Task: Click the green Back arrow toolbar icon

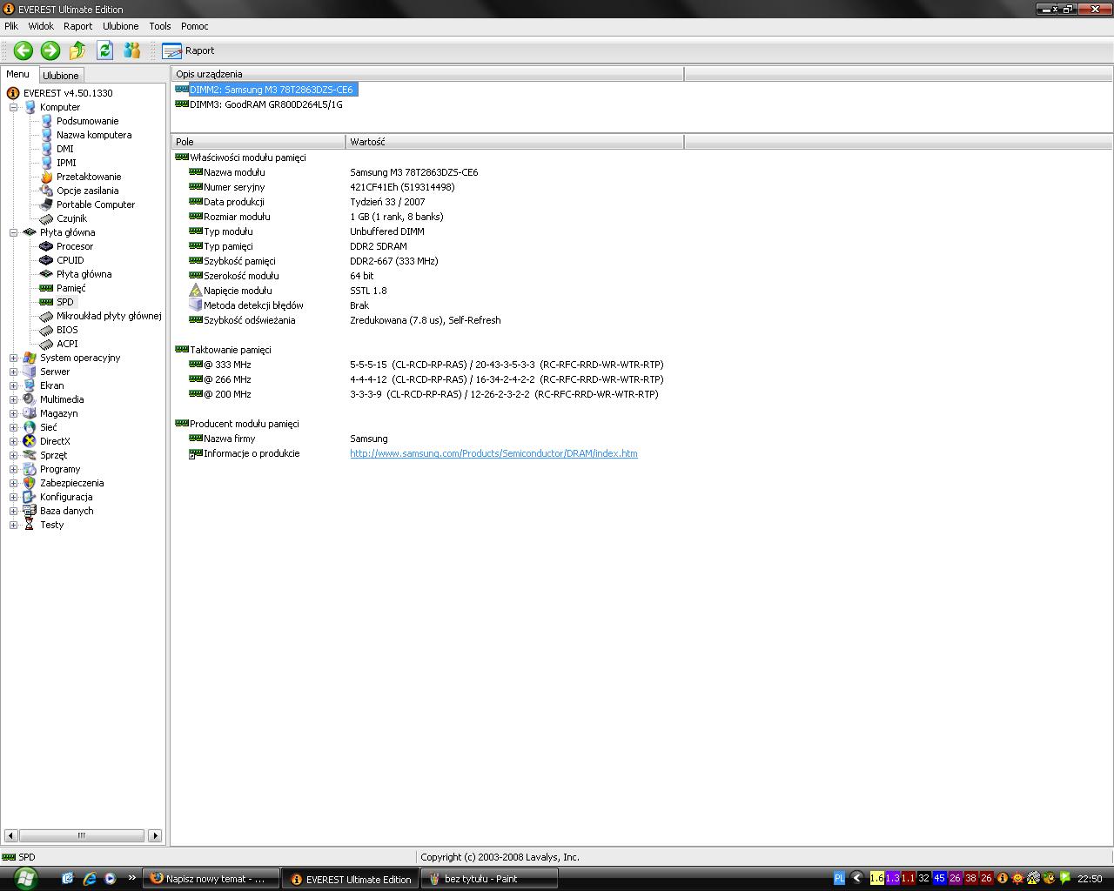Action: click(23, 50)
